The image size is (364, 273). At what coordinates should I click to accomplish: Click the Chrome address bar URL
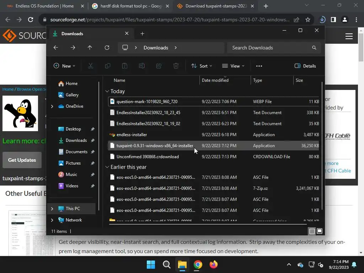(x=170, y=20)
